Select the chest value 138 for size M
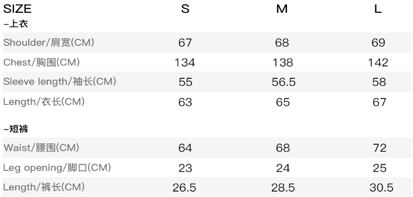This screenshot has width=413, height=197. tap(283, 63)
